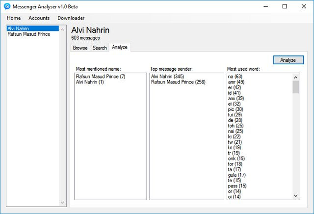Image resolution: width=314 pixels, height=214 pixels.
Task: Maximize the Messenger Analyser window
Action: [x=285, y=6]
